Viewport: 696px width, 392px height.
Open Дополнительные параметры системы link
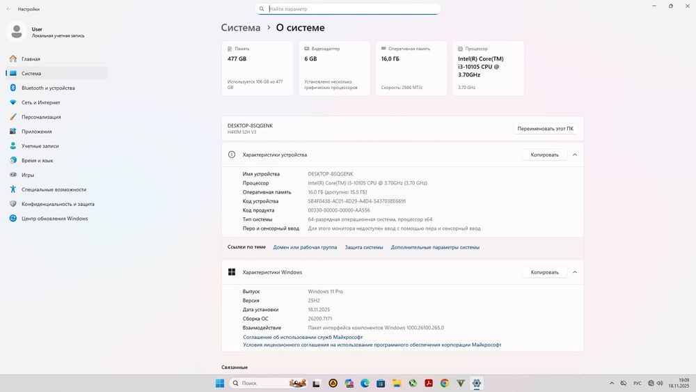(x=435, y=247)
